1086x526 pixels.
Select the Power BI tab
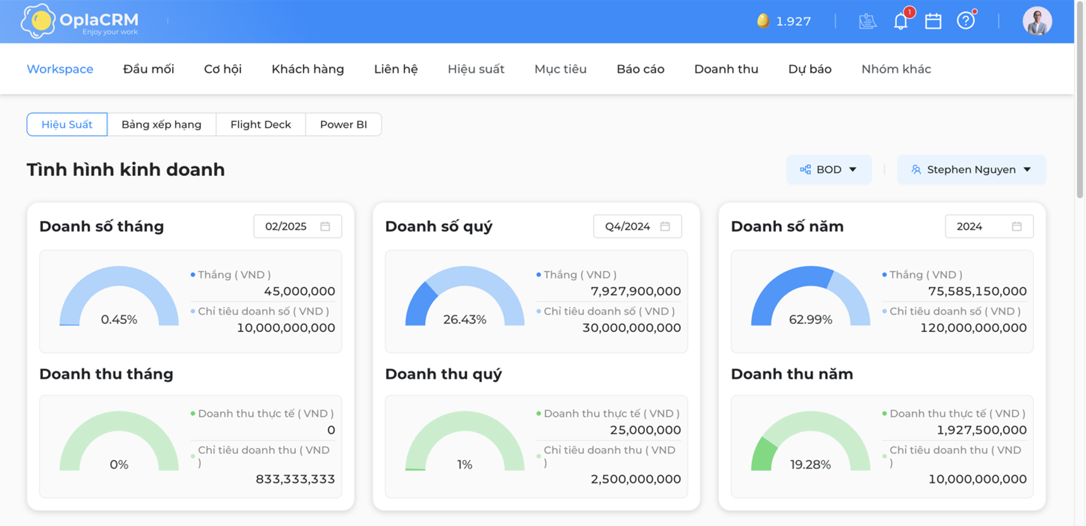click(344, 125)
